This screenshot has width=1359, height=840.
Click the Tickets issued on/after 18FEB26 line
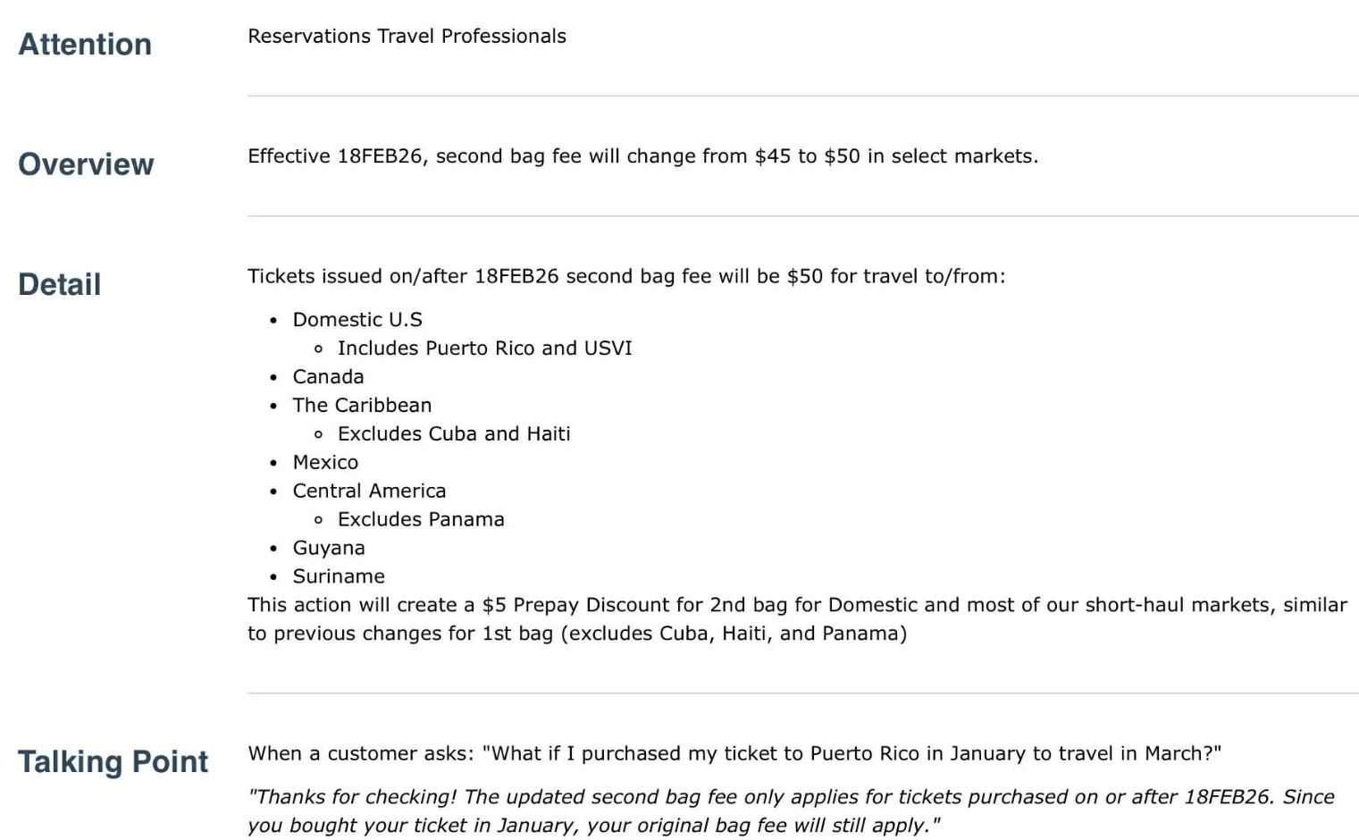[625, 276]
